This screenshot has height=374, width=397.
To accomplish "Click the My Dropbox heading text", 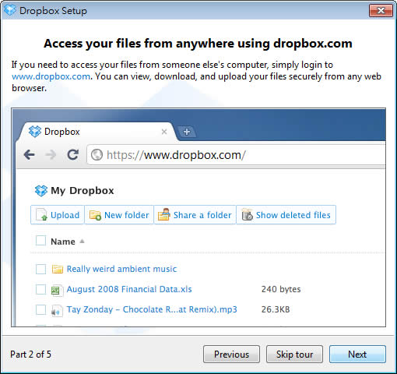I will tap(83, 191).
